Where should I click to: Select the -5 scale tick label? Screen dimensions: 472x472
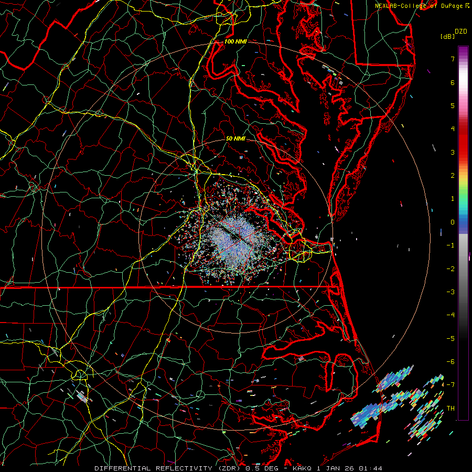pyautogui.click(x=450, y=338)
